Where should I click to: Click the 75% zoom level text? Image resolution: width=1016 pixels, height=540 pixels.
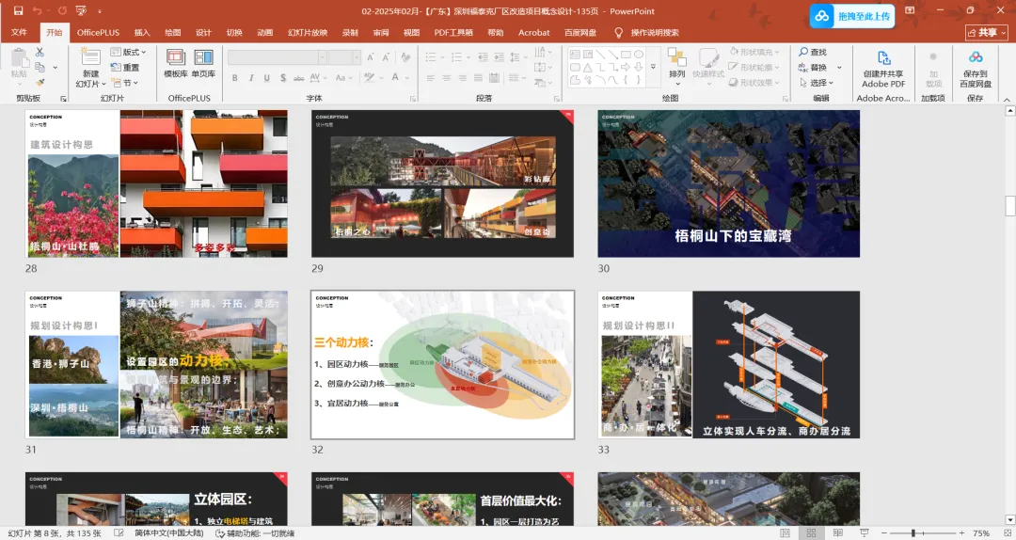pyautogui.click(x=981, y=533)
